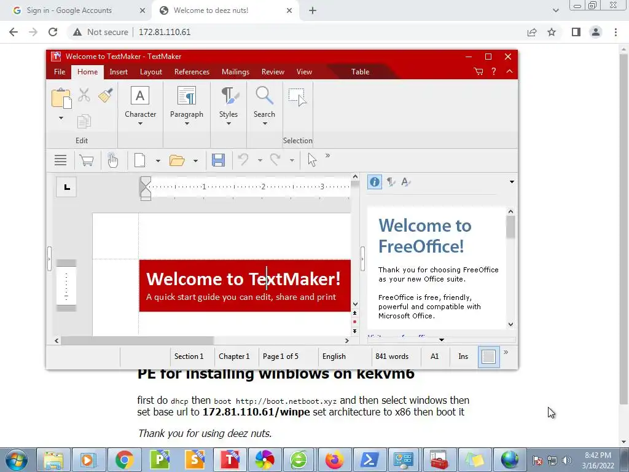Open the undo history dropdown arrow

pos(260,160)
